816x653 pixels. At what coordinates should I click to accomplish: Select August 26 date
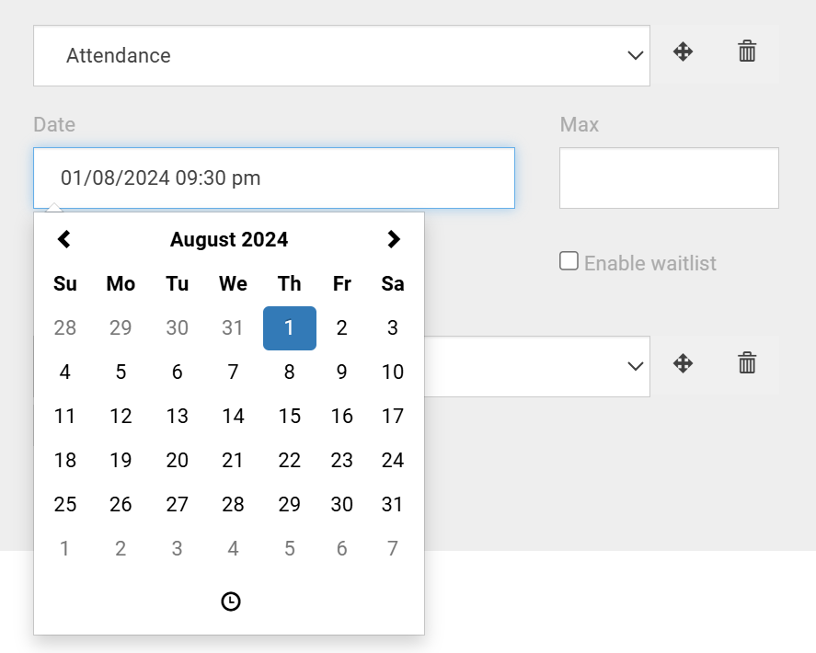[121, 505]
